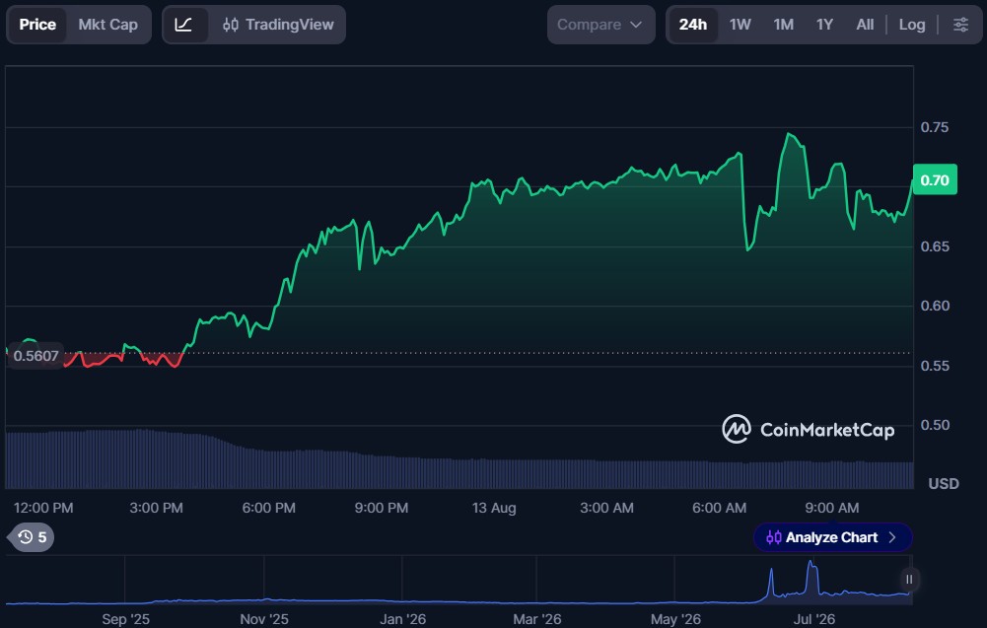Screen dimensions: 987x628
Task: Select the All time range
Action: (865, 25)
